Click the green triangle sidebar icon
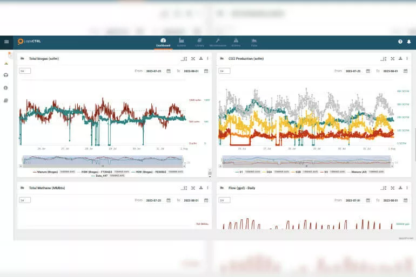416x277 pixels. click(x=6, y=64)
